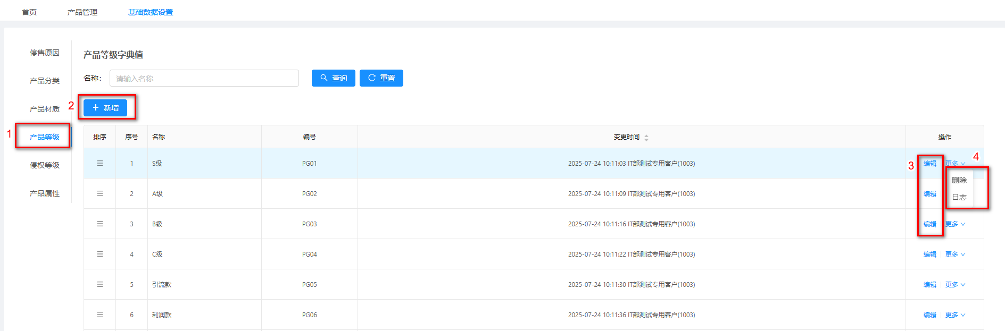The width and height of the screenshot is (1005, 331).
Task: Edit the S级 row via 编辑 link
Action: click(x=929, y=164)
